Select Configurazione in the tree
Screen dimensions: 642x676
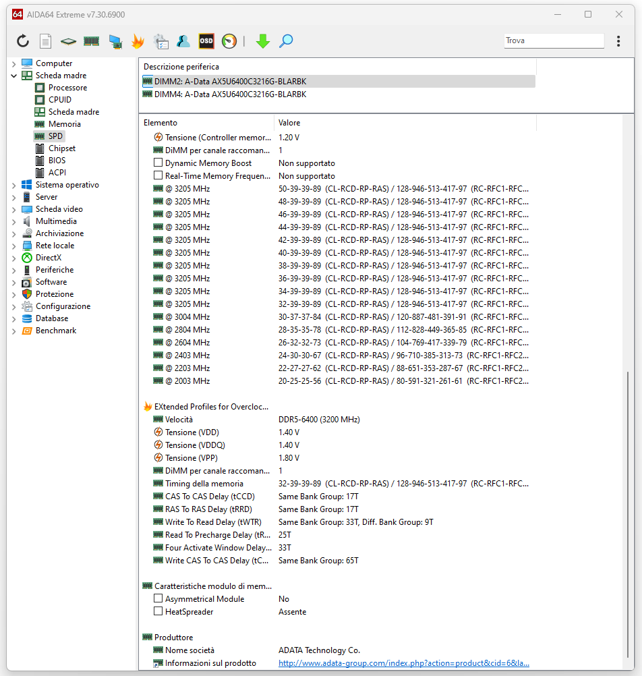click(63, 306)
